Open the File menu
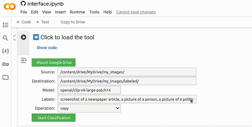This screenshot has width=252, height=127. point(24,12)
